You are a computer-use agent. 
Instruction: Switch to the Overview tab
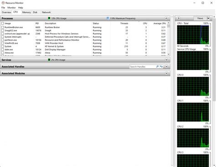click(6, 12)
